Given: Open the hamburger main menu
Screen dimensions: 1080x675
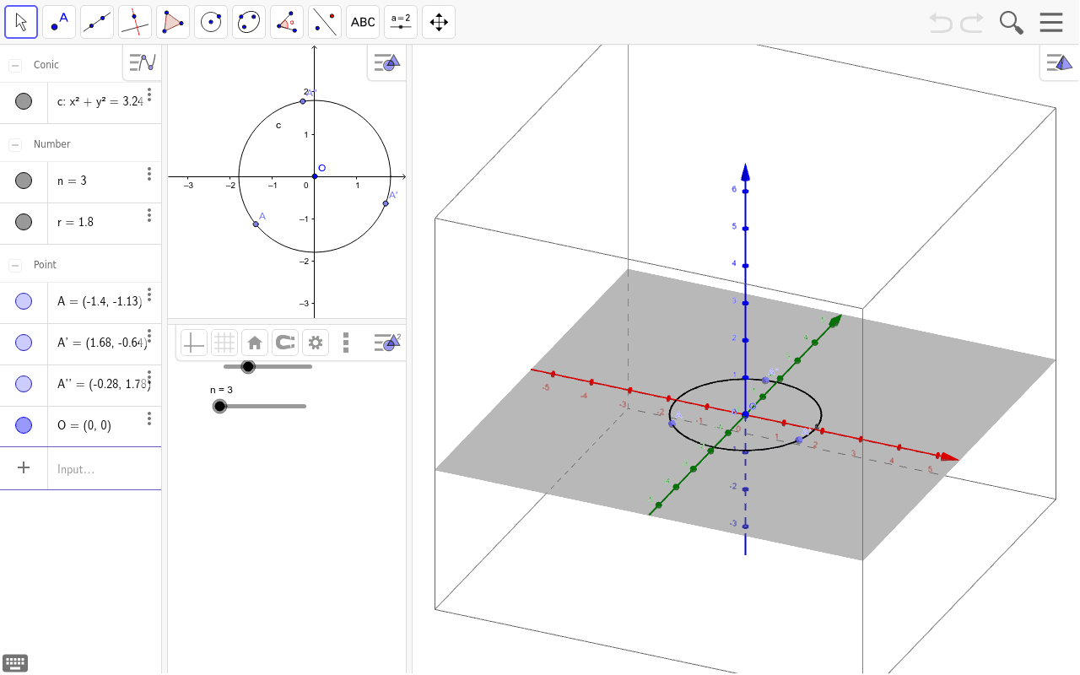Looking at the screenshot, I should click(1051, 22).
